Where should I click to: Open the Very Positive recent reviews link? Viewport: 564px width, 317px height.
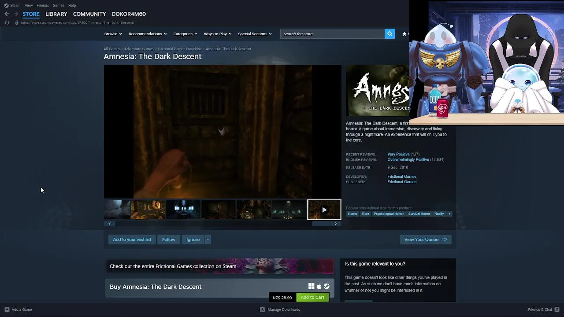(398, 155)
